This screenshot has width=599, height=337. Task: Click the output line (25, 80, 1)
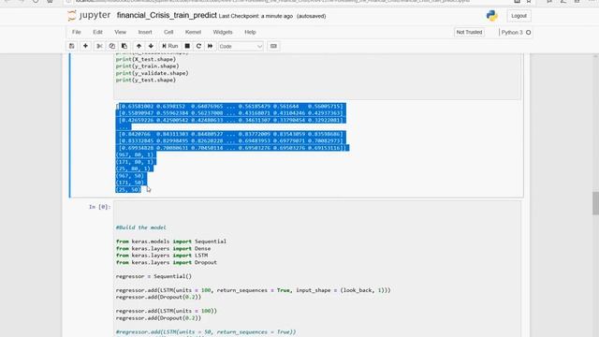click(x=134, y=168)
